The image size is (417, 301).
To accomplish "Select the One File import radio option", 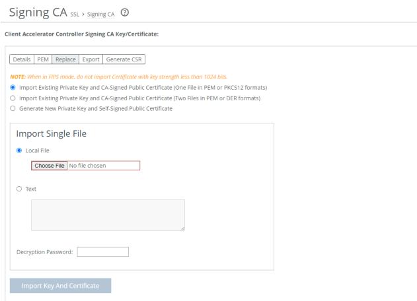I will tap(13, 87).
